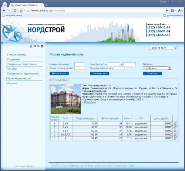Click the Количество комнат input field
This screenshot has height=171, width=185.
(x=80, y=64)
